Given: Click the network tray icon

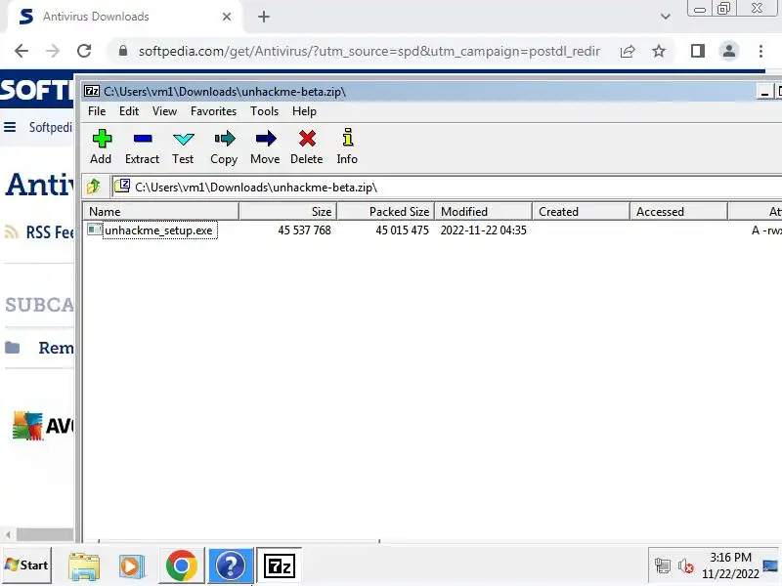Looking at the screenshot, I should point(663,566).
